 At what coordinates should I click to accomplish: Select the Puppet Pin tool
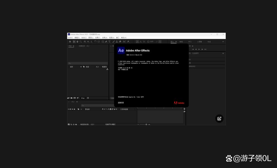128,42
